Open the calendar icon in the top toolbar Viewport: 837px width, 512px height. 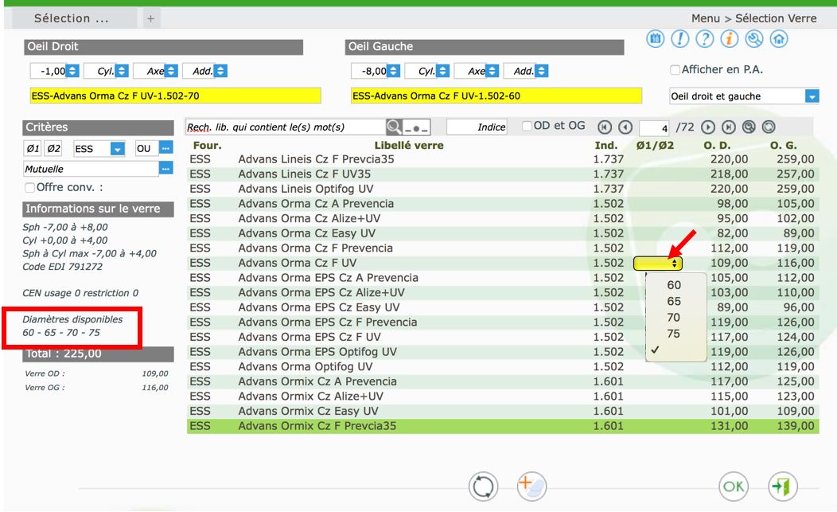(656, 39)
